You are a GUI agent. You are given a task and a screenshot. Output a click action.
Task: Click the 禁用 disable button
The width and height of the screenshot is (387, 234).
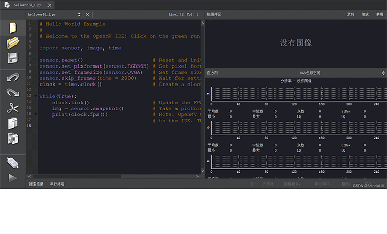[380, 14]
